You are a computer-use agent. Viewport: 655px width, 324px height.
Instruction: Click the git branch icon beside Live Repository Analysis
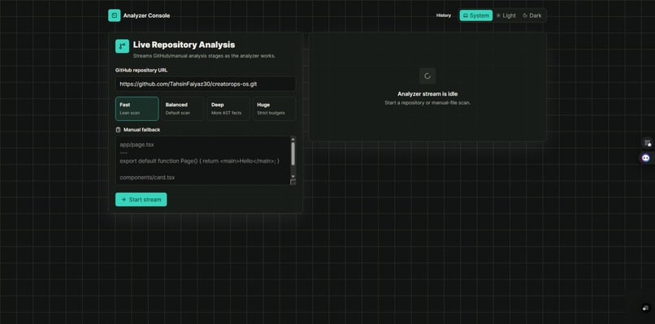(123, 46)
